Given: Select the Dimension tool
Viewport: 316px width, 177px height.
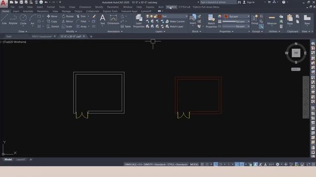Looking at the screenshot, I should (113, 20).
